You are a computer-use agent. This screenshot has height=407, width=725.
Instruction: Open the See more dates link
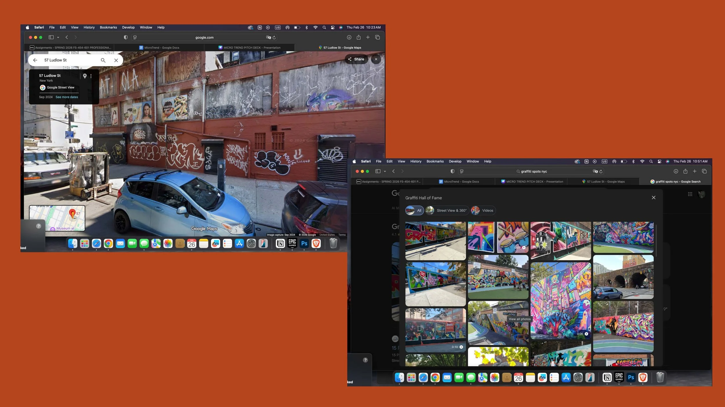point(67,97)
